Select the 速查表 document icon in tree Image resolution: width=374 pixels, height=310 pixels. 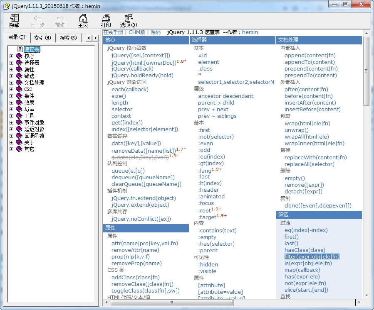click(x=20, y=49)
